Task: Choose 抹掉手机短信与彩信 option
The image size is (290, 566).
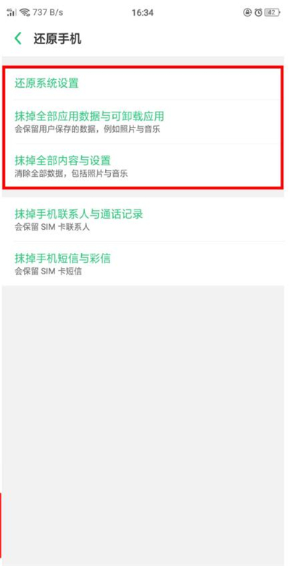Action: coord(144,264)
